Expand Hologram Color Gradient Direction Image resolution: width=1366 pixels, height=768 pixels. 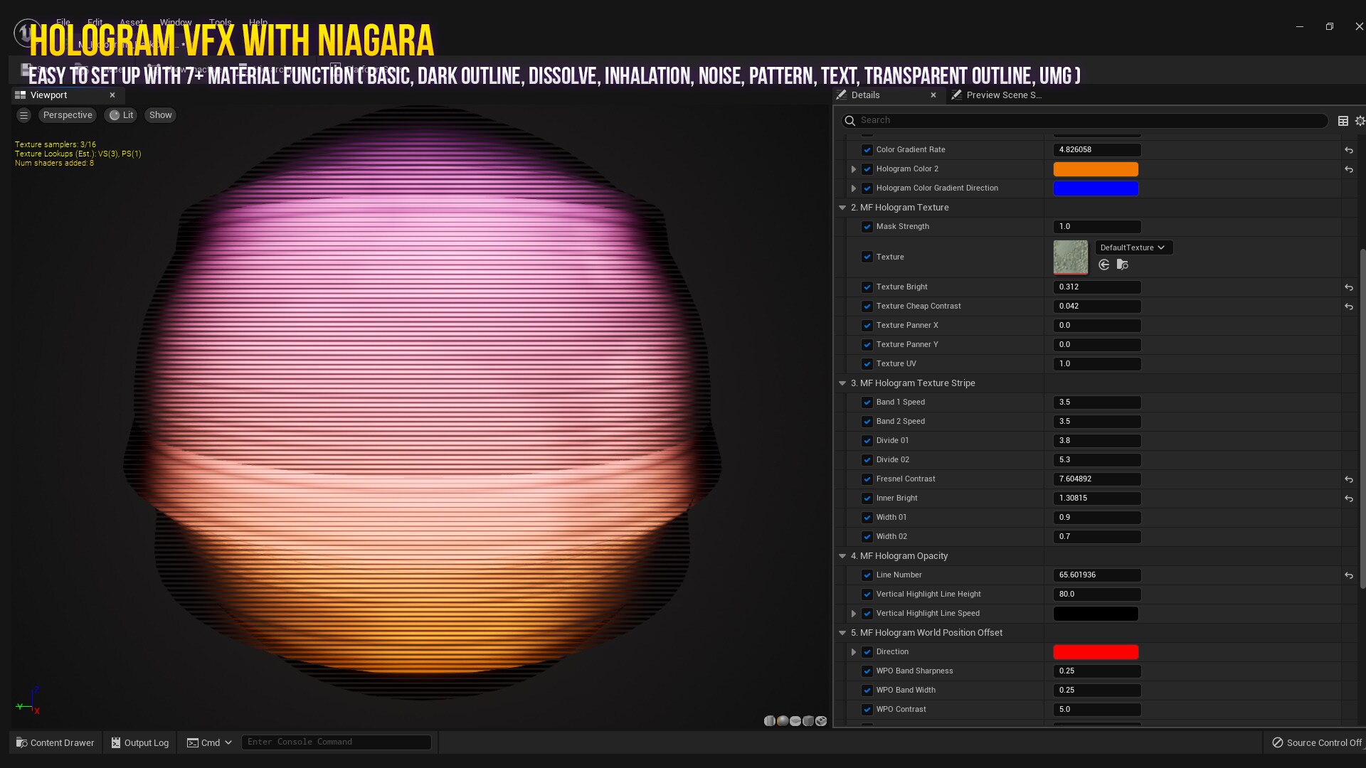click(854, 188)
